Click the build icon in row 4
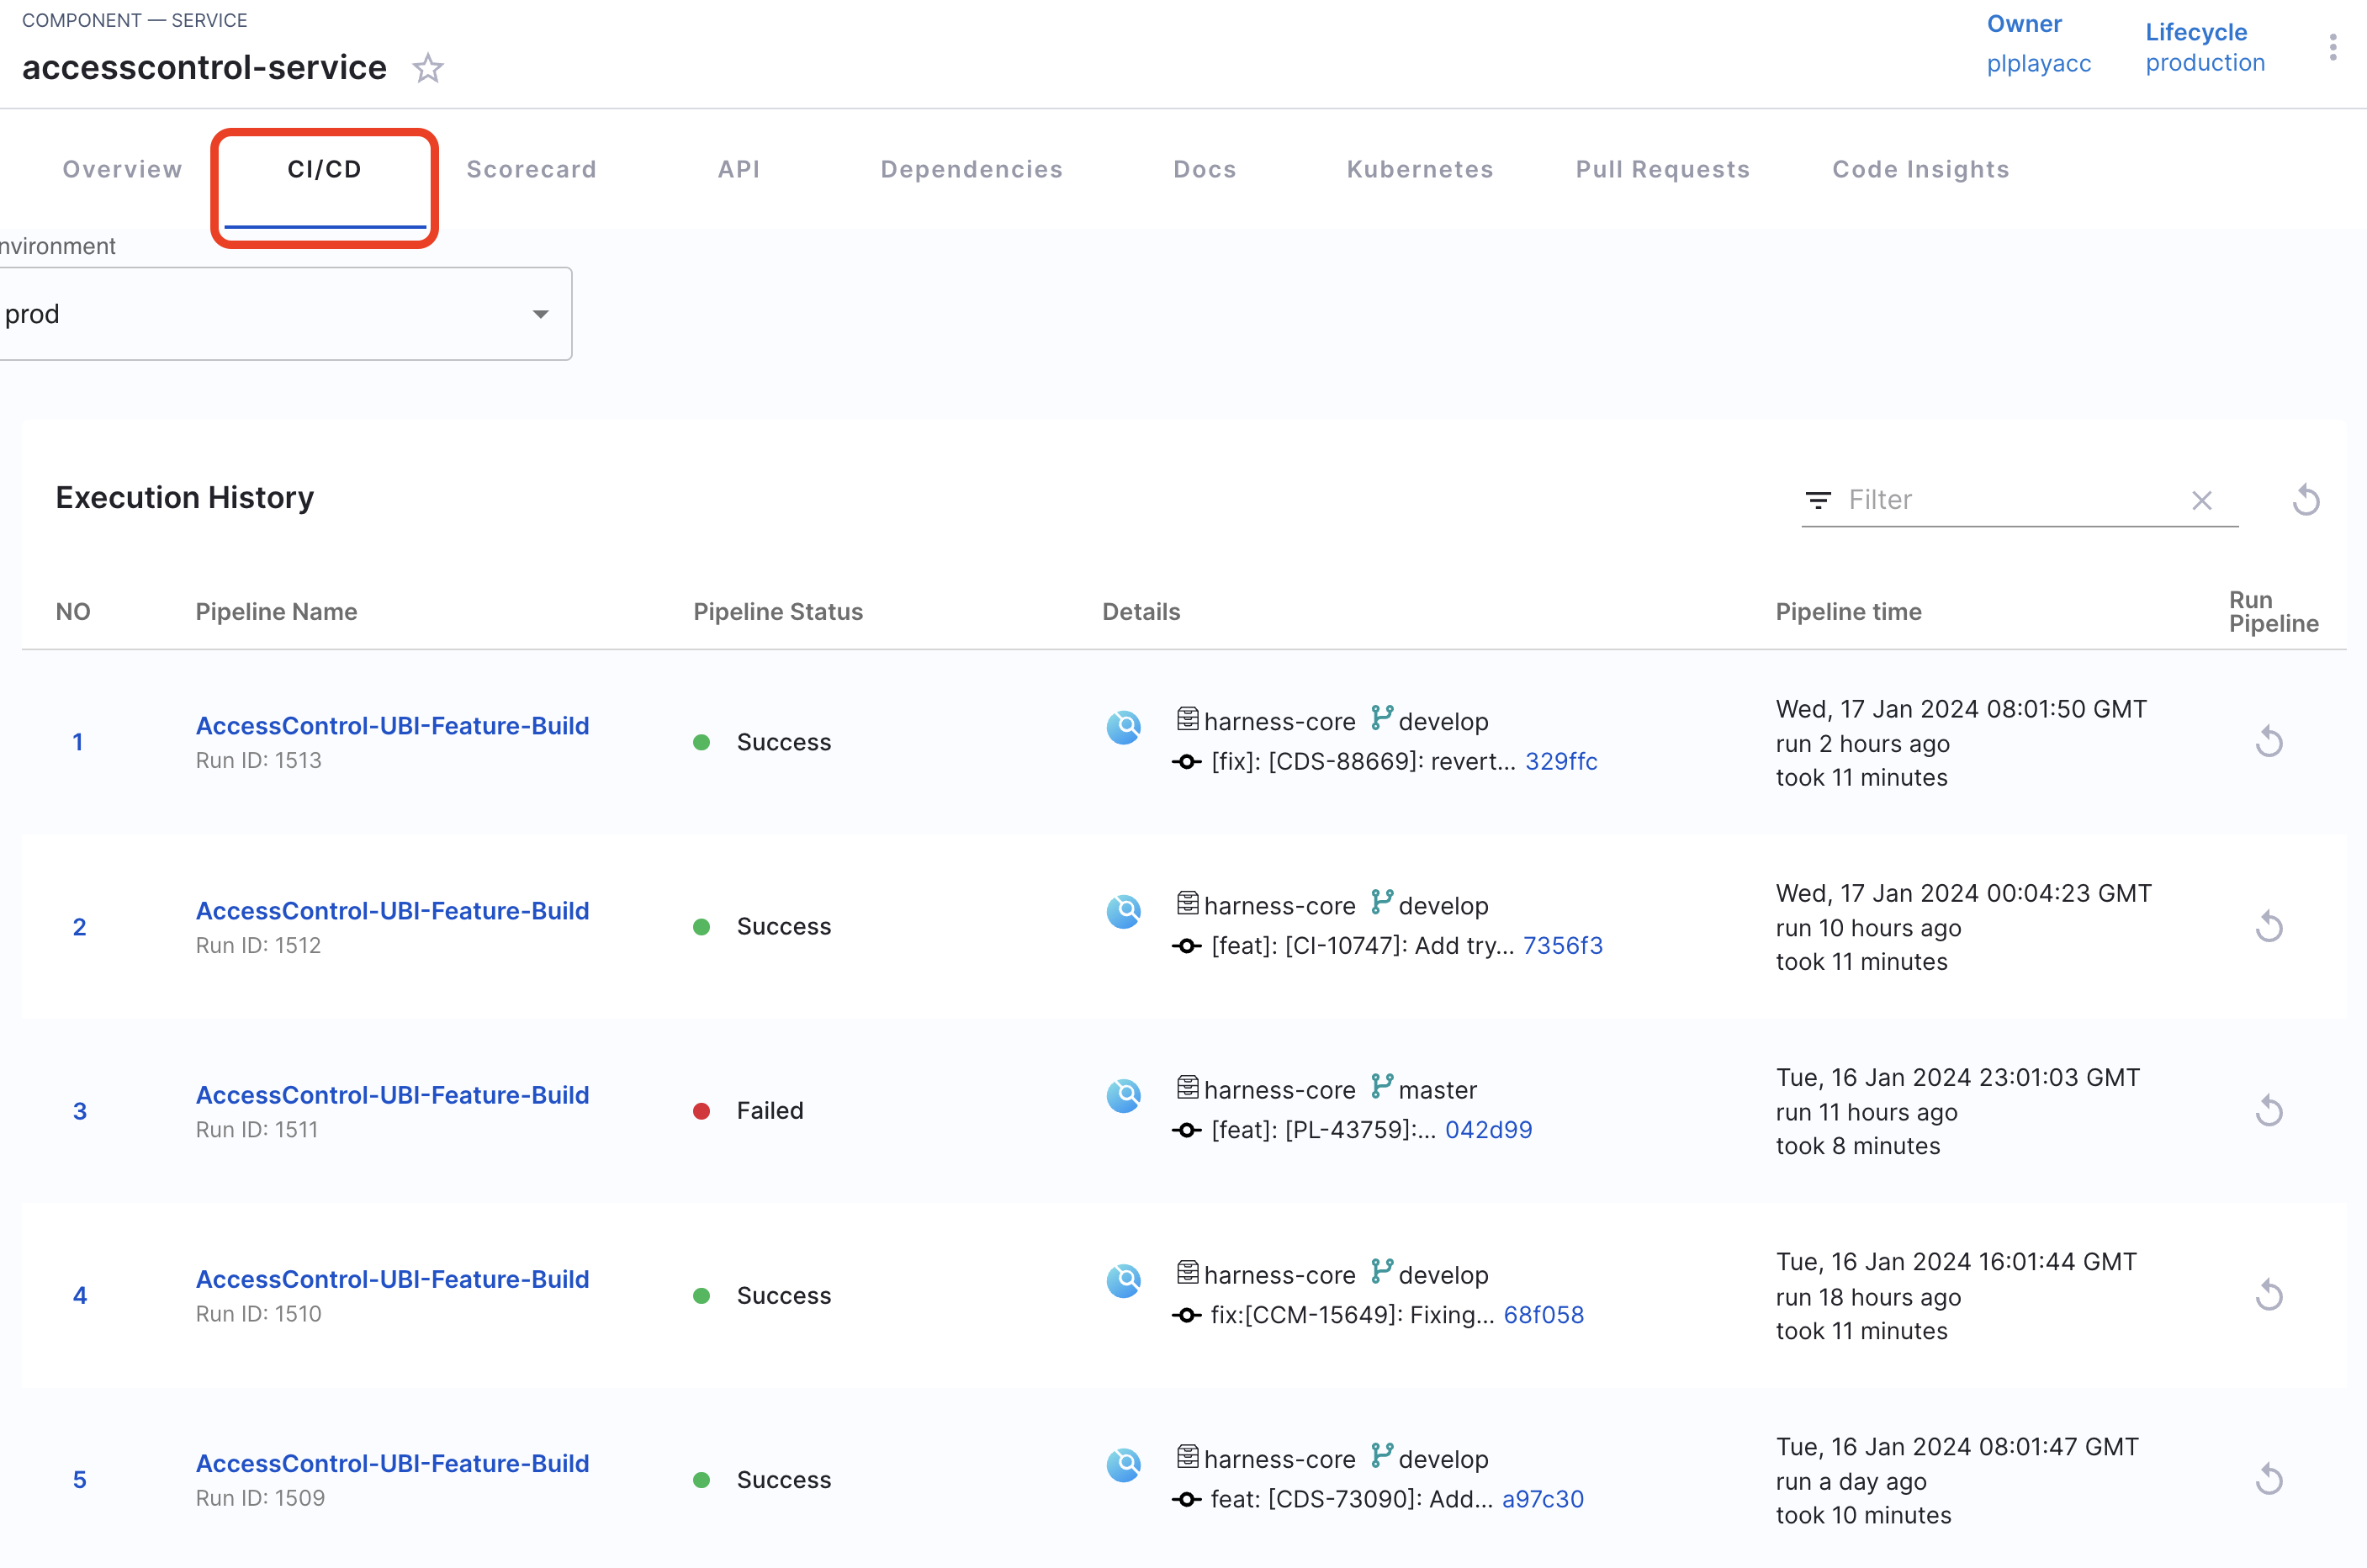Screen dimensions: 2367x1568 click(1124, 1280)
